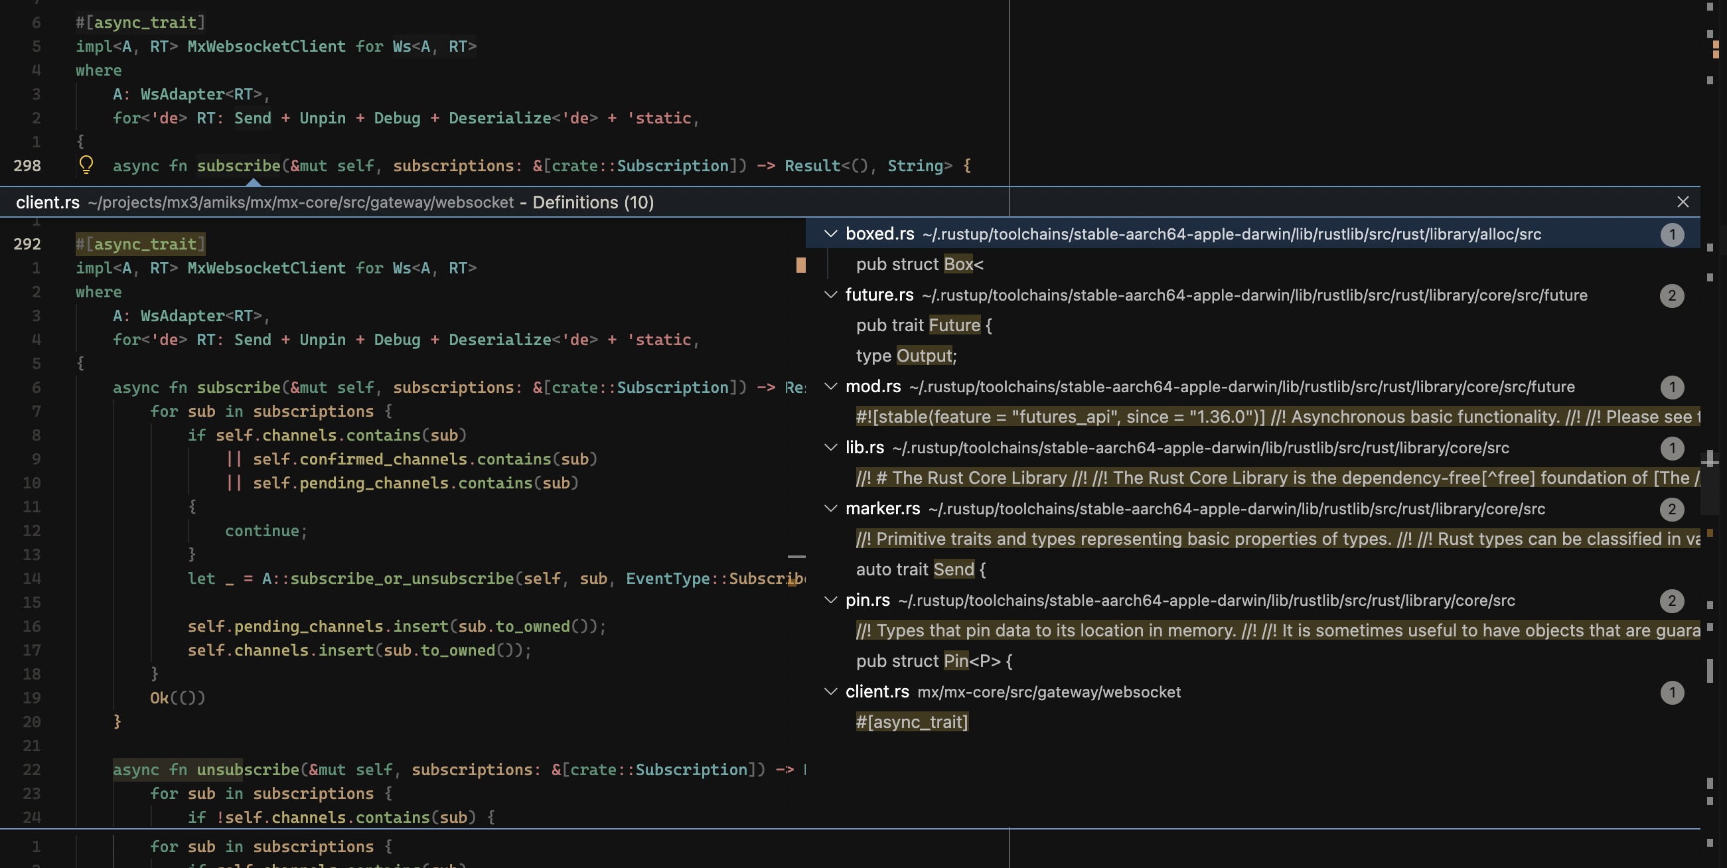The height and width of the screenshot is (868, 1727).
Task: Collapse the pin.rs results chevron
Action: [831, 601]
